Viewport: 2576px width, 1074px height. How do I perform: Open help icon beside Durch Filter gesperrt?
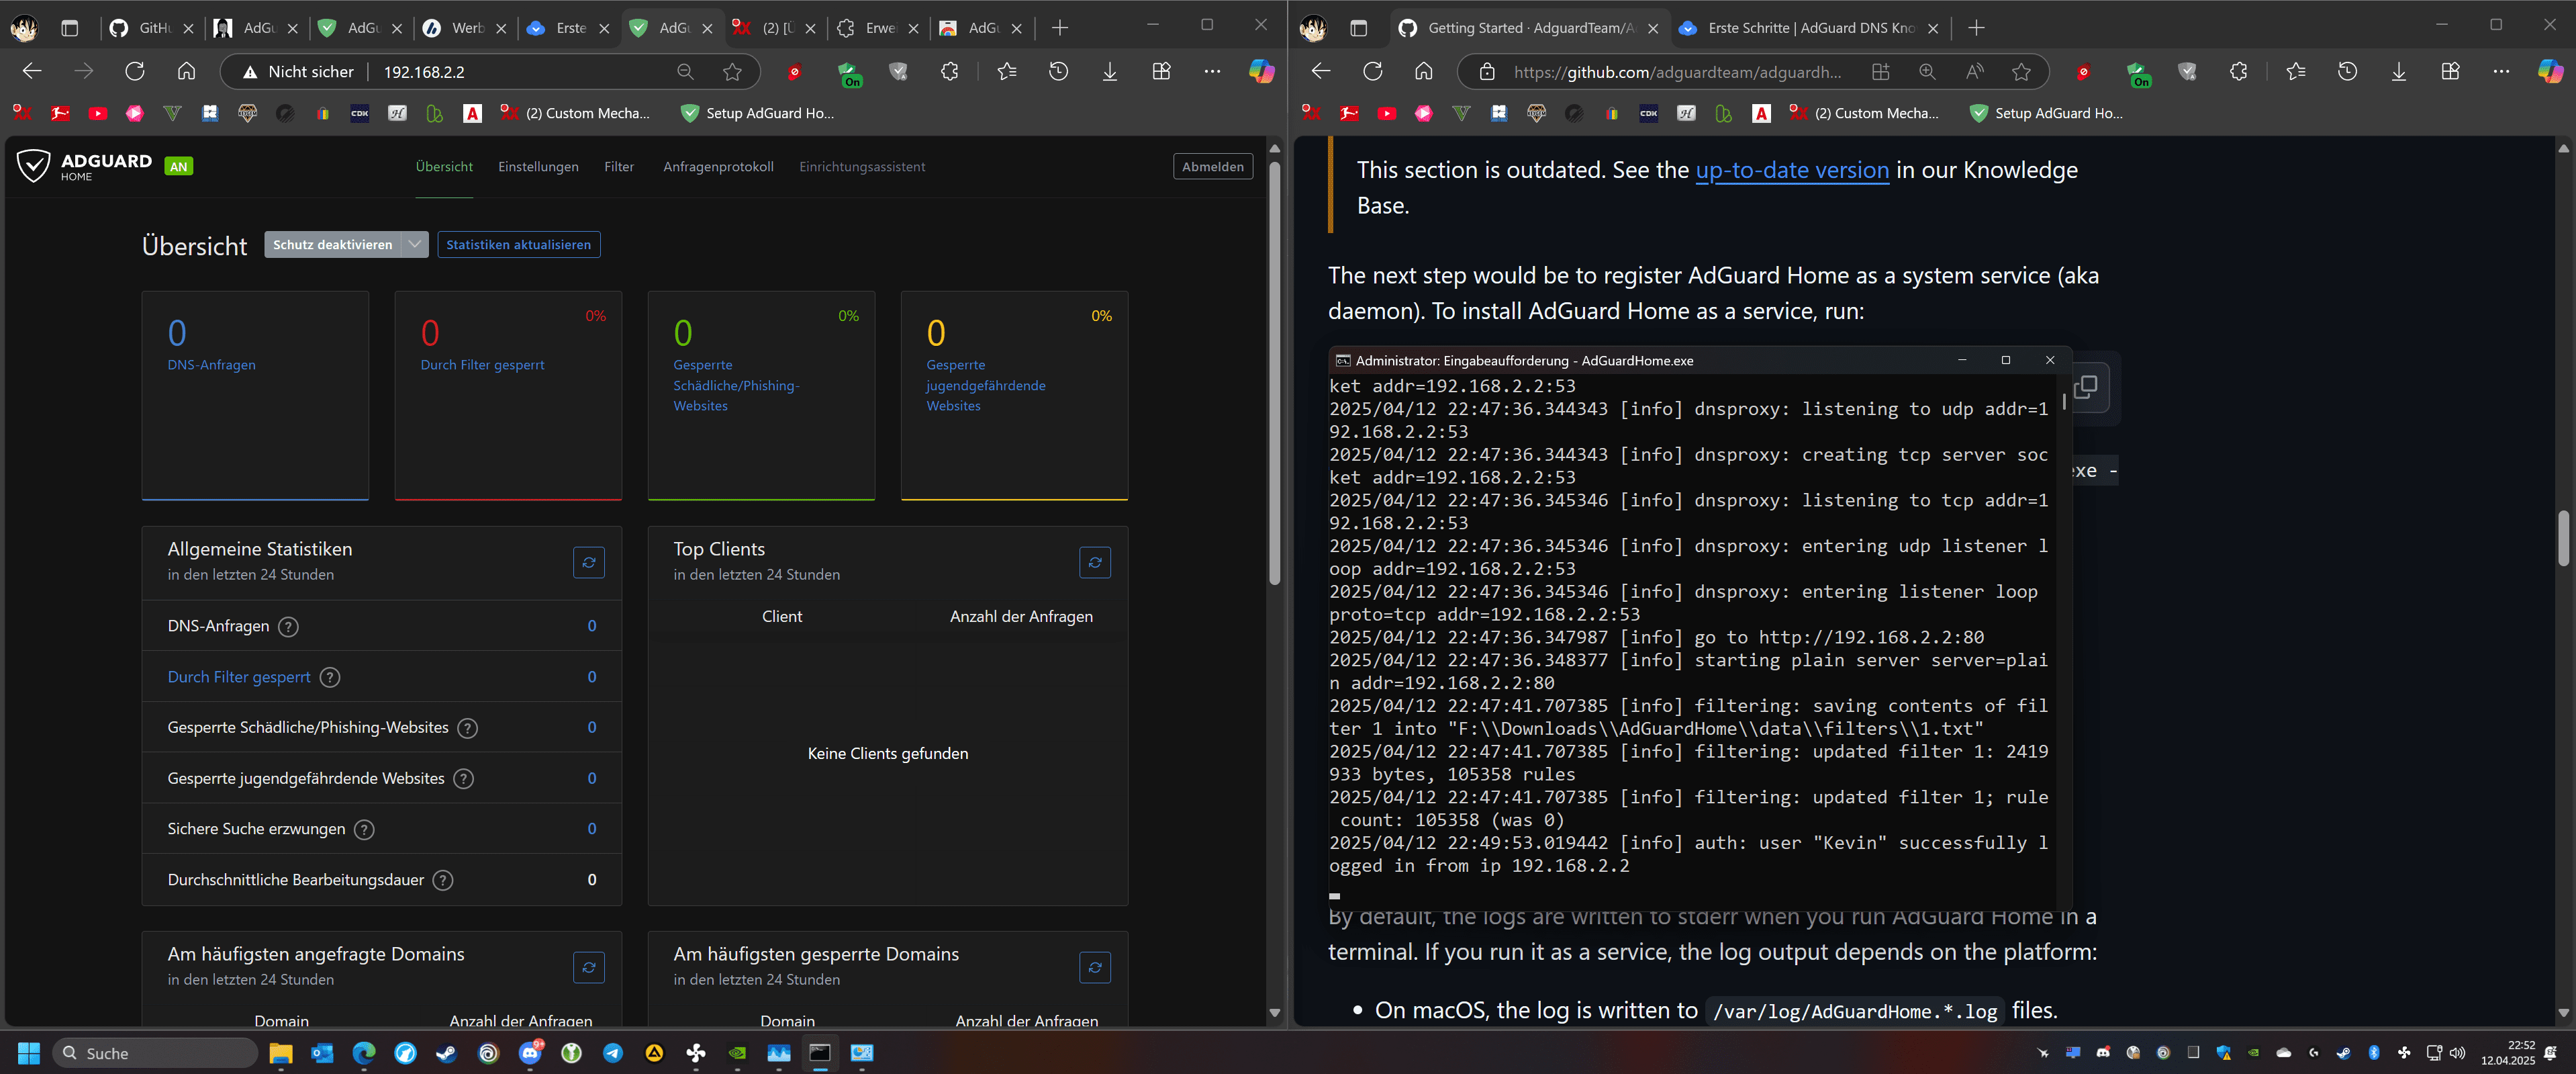click(x=330, y=677)
